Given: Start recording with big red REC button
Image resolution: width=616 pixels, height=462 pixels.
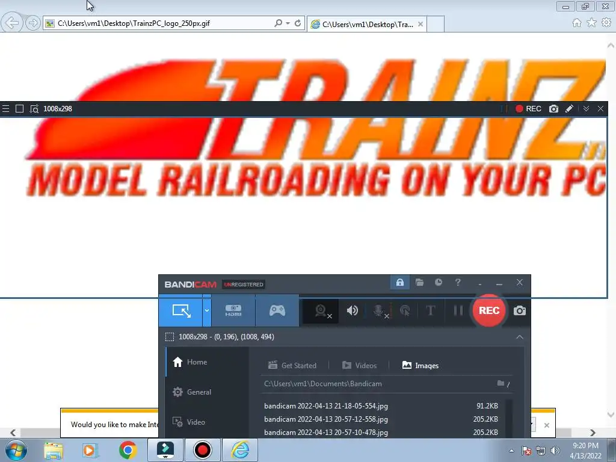Looking at the screenshot, I should tap(488, 310).
